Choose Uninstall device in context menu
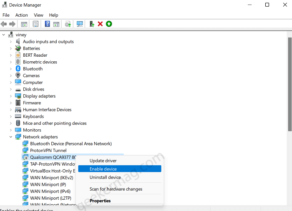The height and width of the screenshot is (211, 292). tap(120, 177)
